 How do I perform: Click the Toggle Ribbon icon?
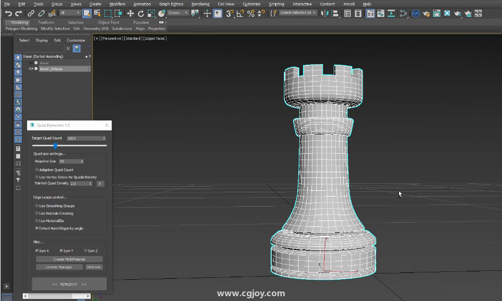click(x=370, y=13)
